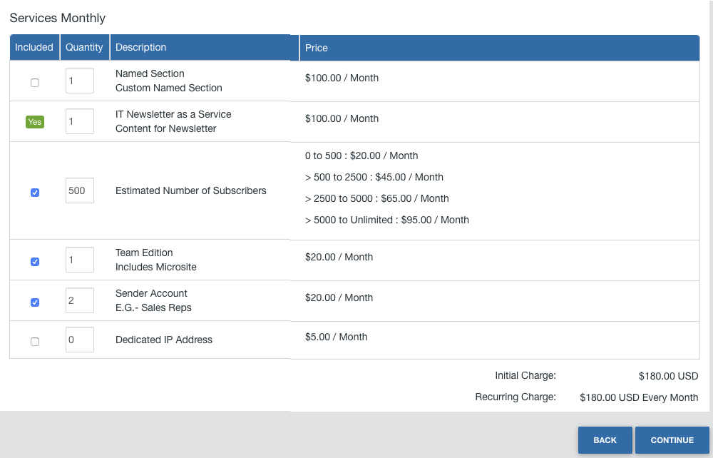
Task: Click the Dedicated IP Address quantity field
Action: 79,340
